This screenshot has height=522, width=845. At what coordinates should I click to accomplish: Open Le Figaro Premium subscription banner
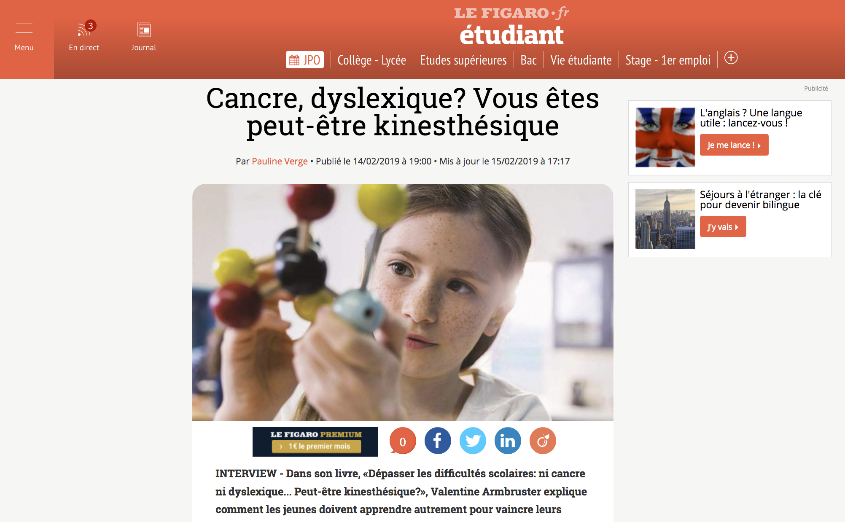click(x=315, y=441)
